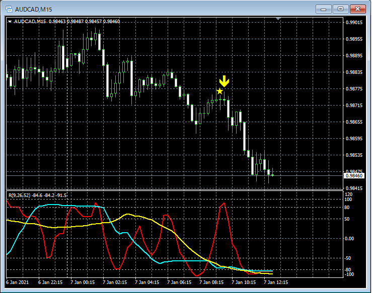Click the AUDCAD,M15 window title text
The width and height of the screenshot is (372, 293).
point(33,9)
